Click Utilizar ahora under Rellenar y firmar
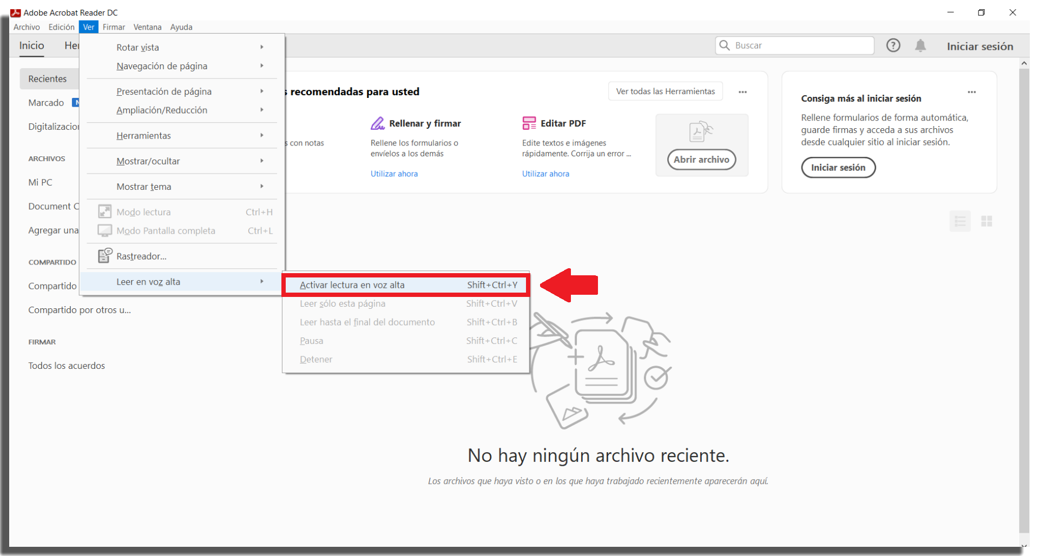 394,174
